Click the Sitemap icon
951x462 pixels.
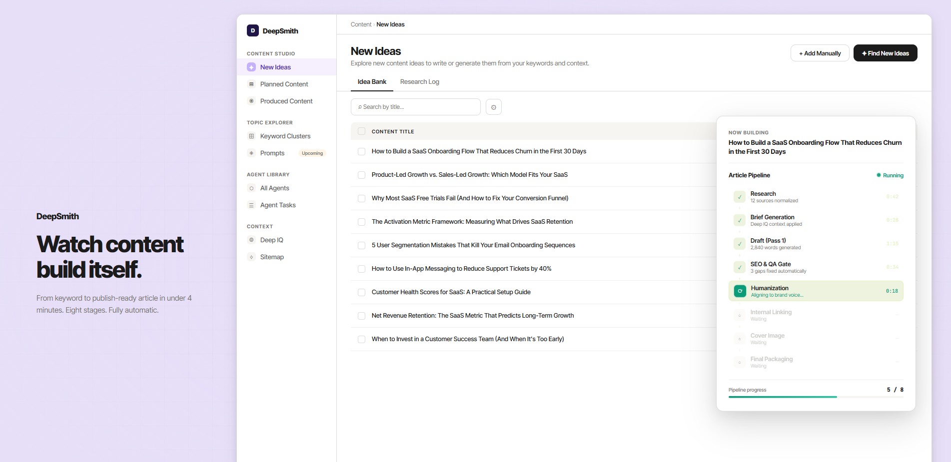click(251, 257)
